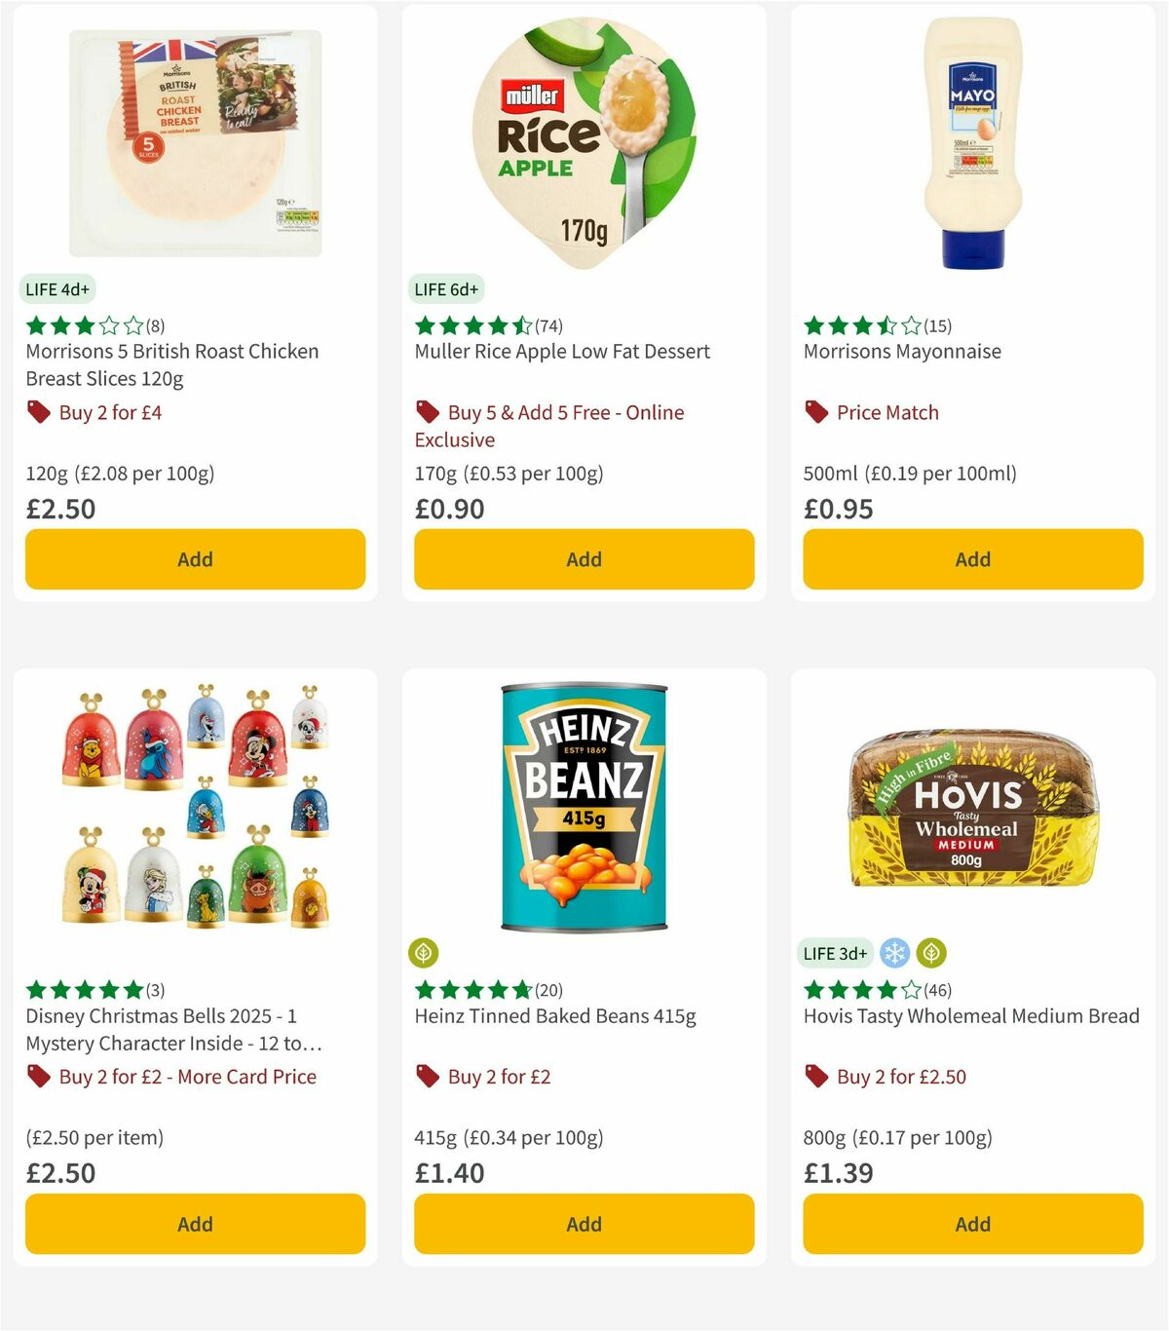Image resolution: width=1169 pixels, height=1331 pixels.
Task: Click the offer tag icon on Heinz Buy 2 for £2
Action: [427, 1077]
